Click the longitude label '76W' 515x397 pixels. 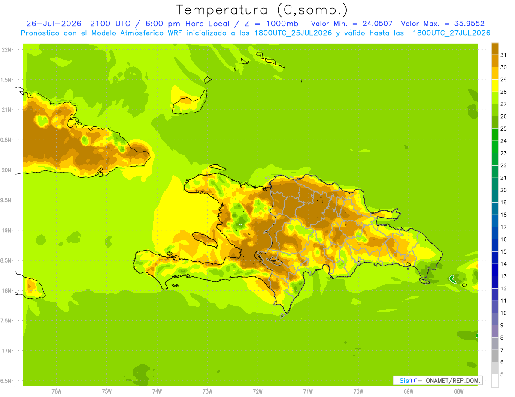coord(56,391)
